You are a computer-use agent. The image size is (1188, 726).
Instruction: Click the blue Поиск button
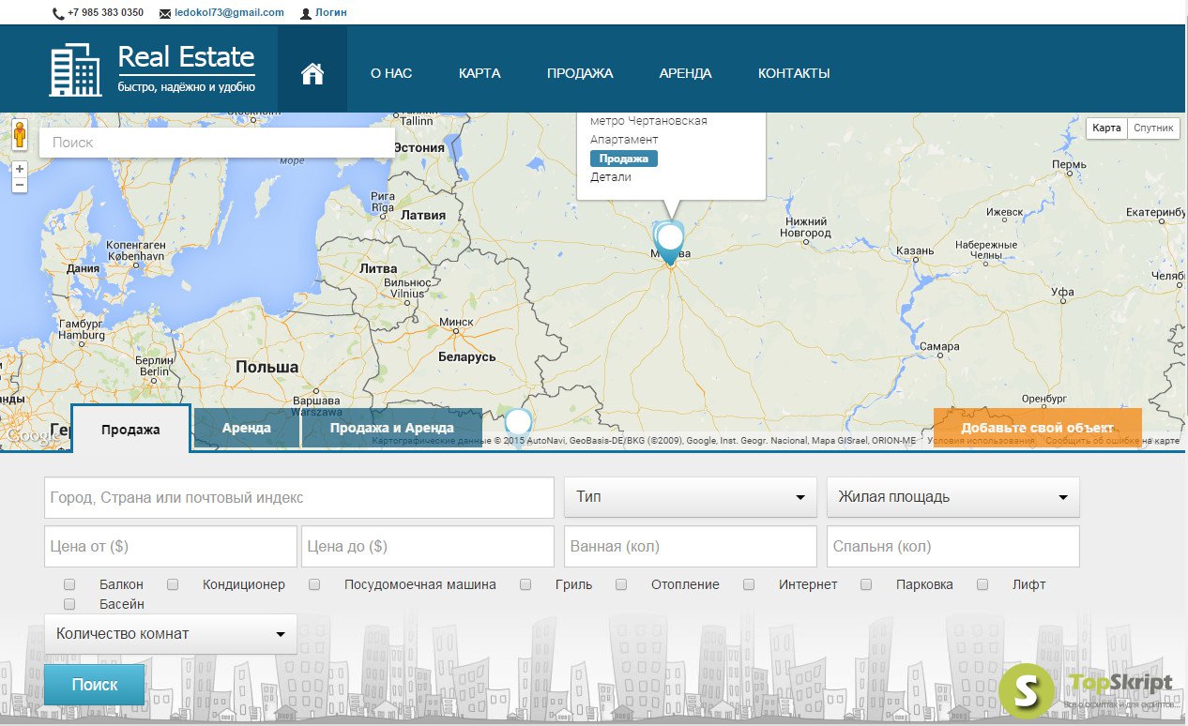[x=95, y=685]
